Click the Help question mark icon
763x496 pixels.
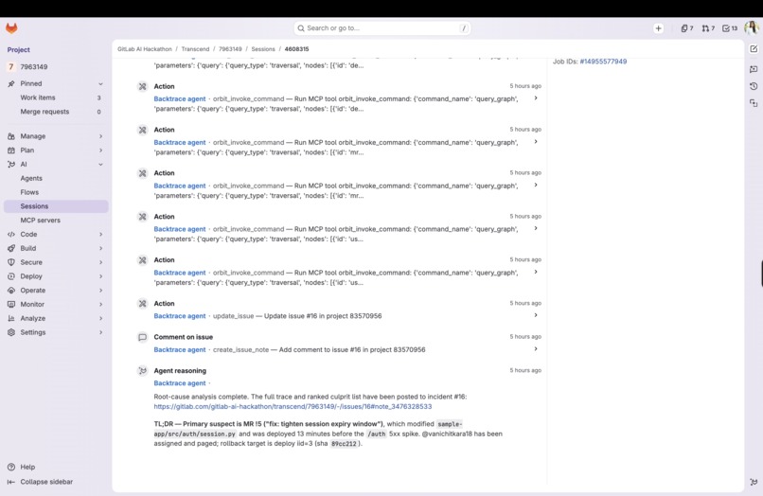[x=11, y=467]
